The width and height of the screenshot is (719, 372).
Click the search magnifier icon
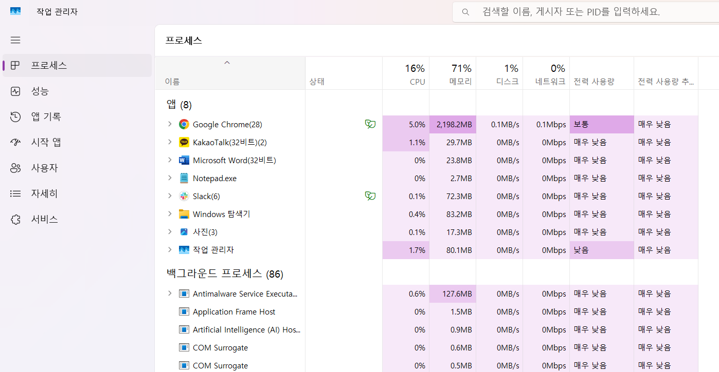coord(465,12)
